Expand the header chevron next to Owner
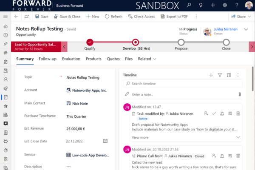This screenshot has height=170, width=255. (246, 29)
